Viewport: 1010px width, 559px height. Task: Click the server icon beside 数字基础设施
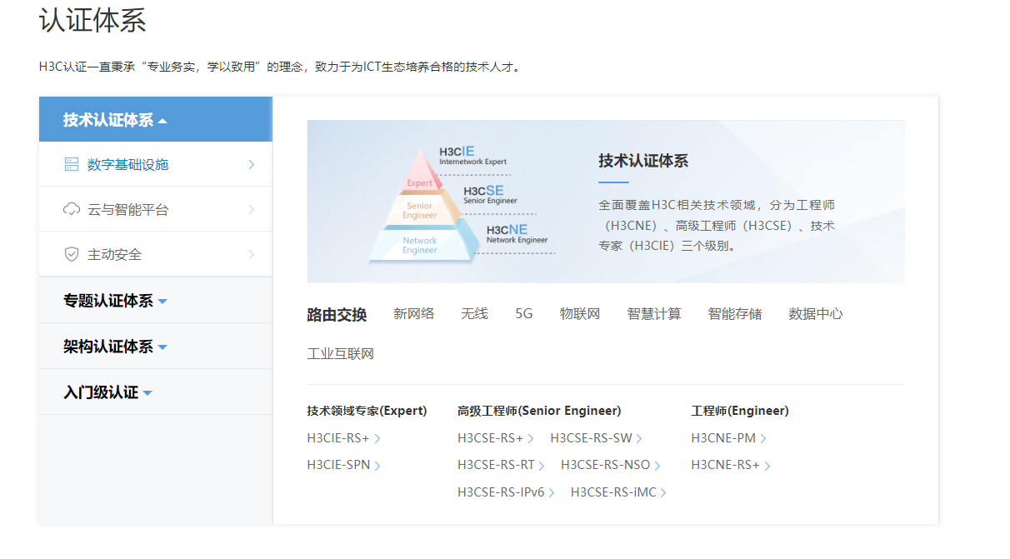point(72,164)
